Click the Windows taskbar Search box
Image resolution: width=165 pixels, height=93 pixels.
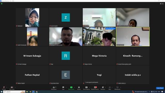click(14, 92)
